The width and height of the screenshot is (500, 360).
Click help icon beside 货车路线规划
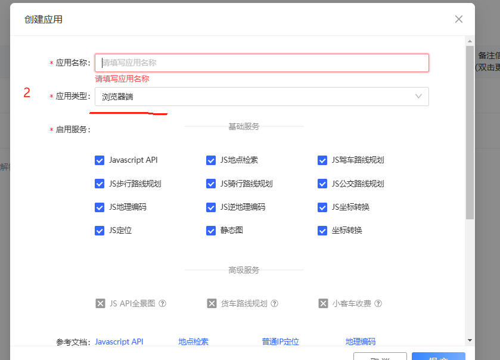coord(275,303)
